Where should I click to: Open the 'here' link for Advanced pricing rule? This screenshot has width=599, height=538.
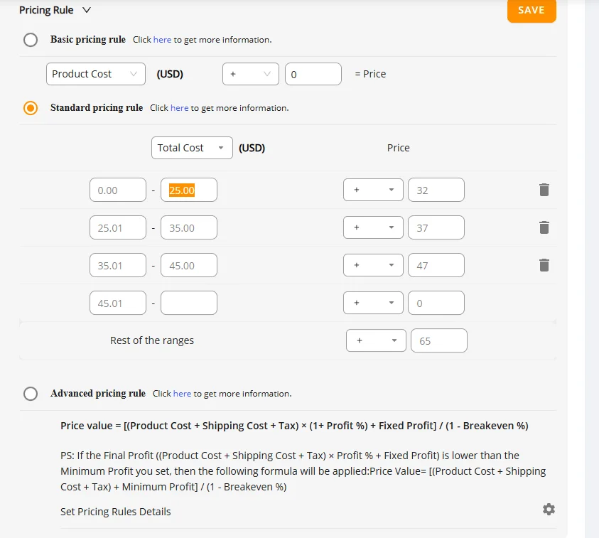point(182,394)
